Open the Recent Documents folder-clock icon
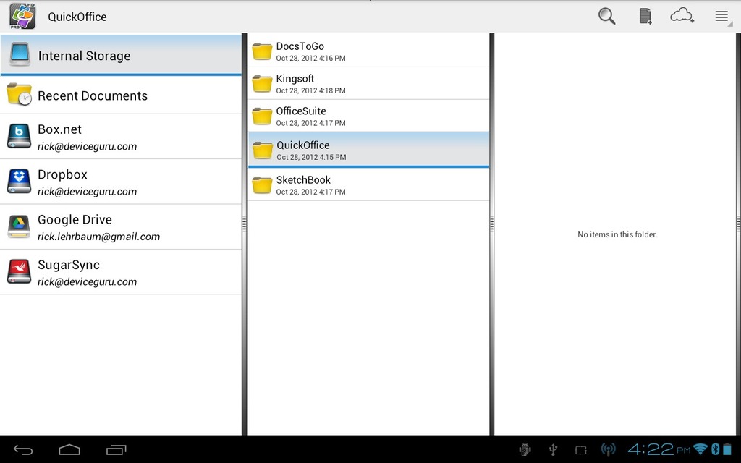741x463 pixels. [20, 95]
